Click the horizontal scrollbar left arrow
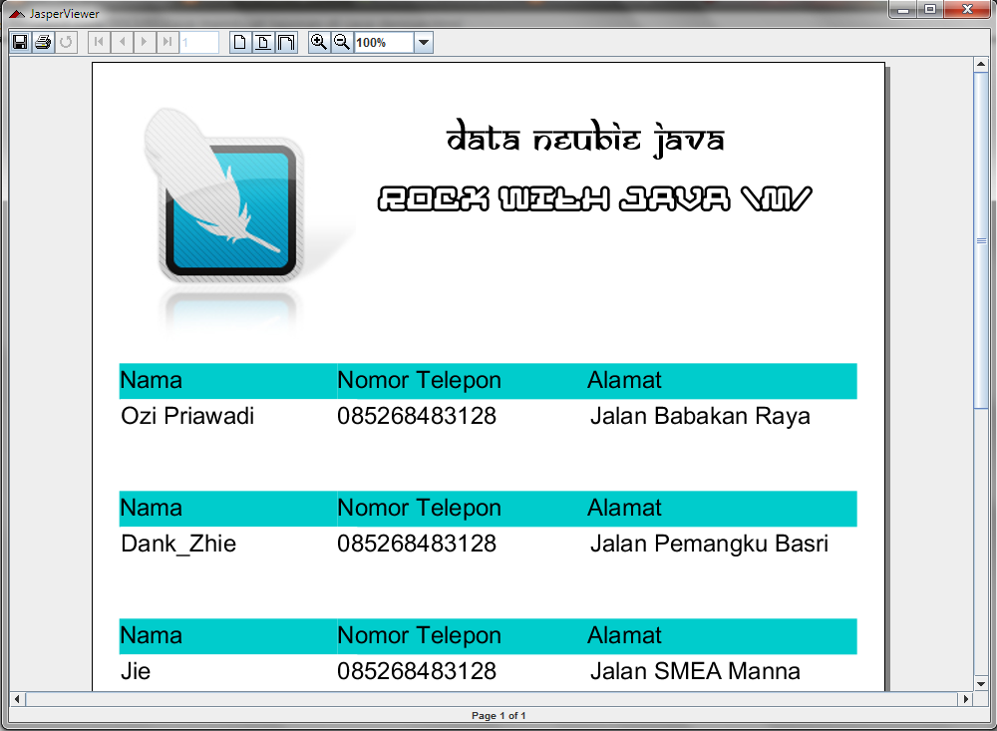The width and height of the screenshot is (997, 731). 17,698
